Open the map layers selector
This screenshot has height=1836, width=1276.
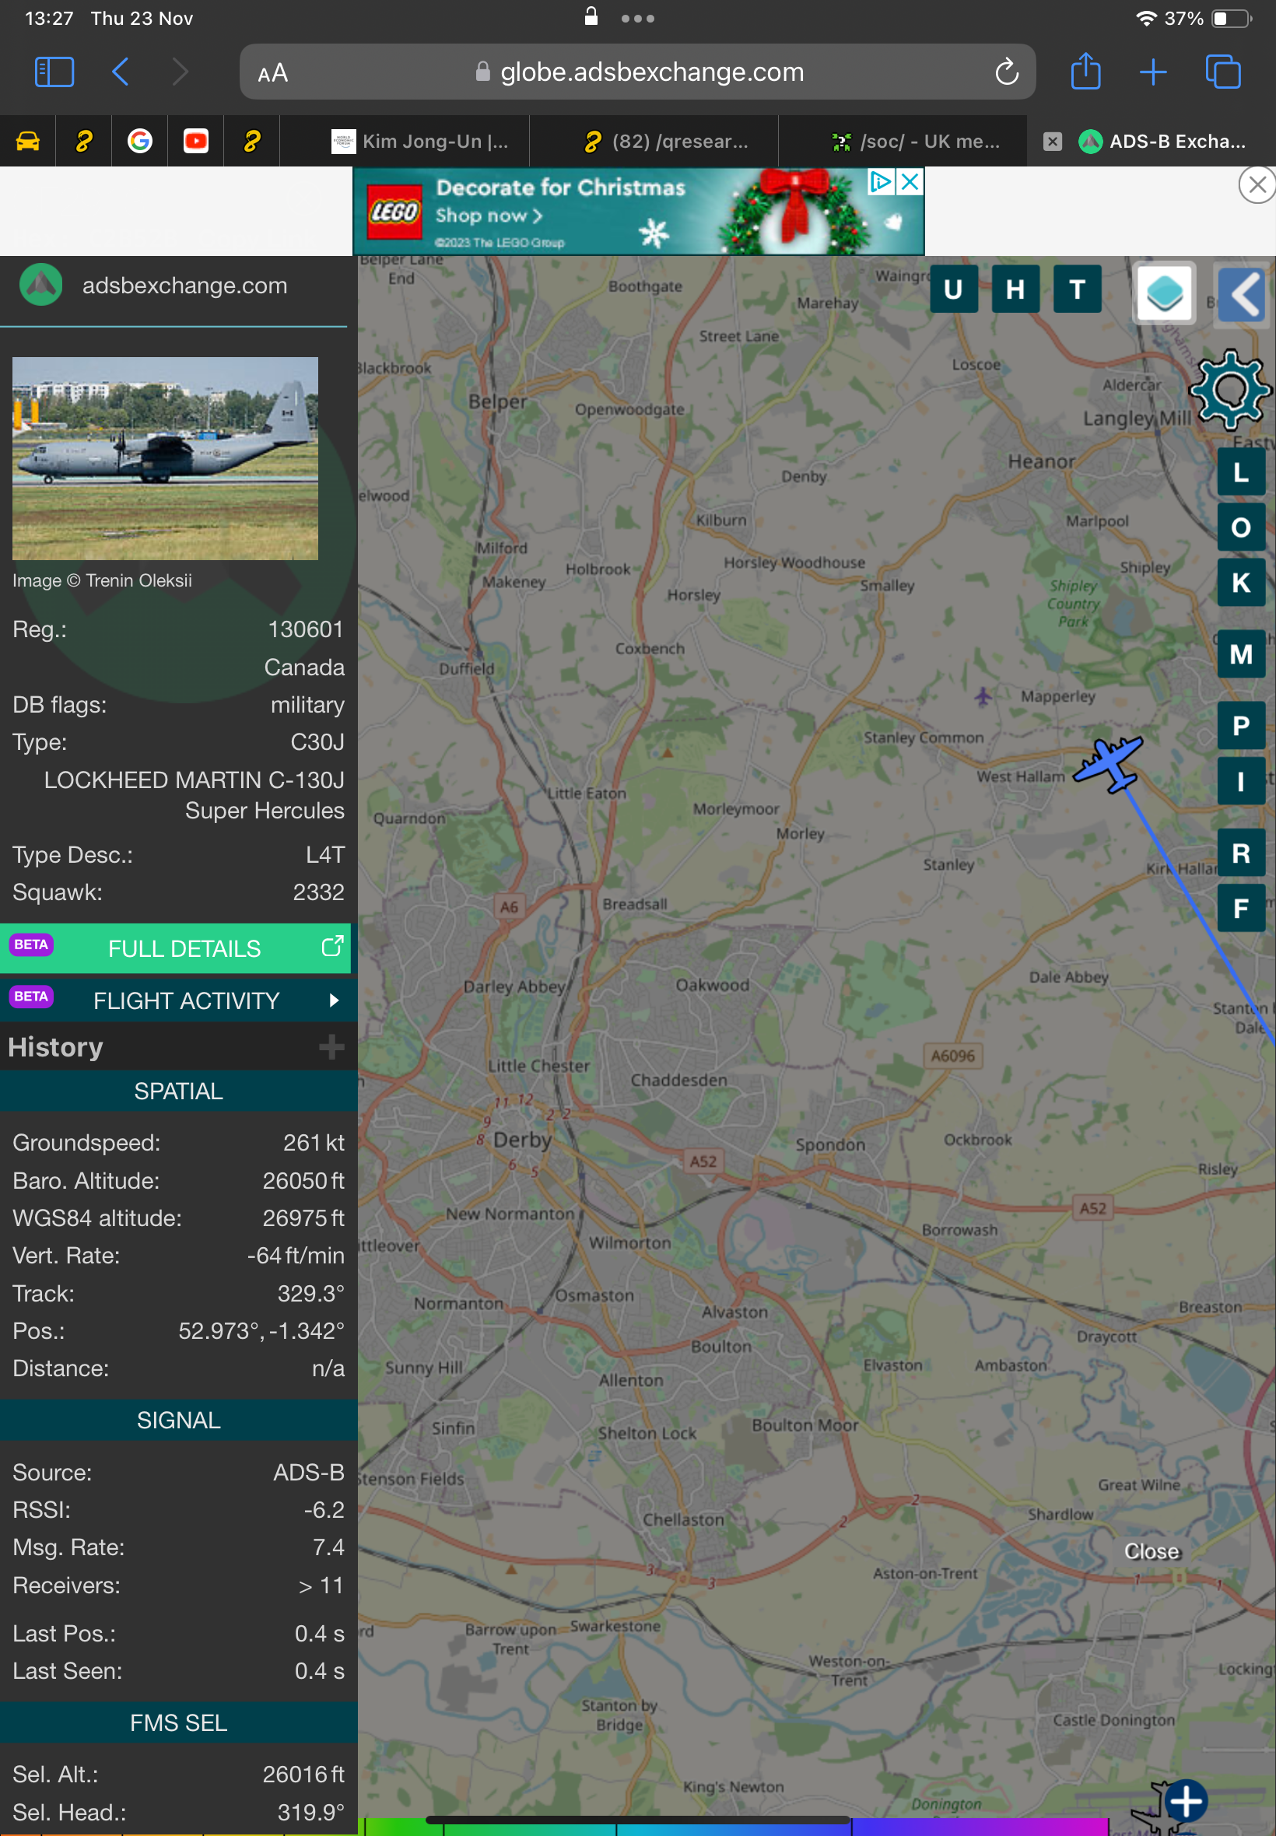click(x=1164, y=293)
